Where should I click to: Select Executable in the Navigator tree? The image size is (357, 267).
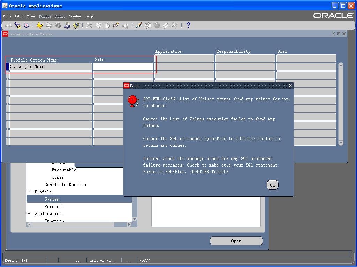[64, 170]
